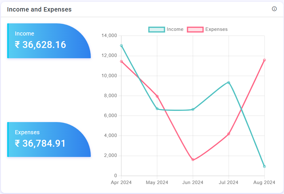Click the info icon in the panel header
The width and height of the screenshot is (284, 194).
274,9
